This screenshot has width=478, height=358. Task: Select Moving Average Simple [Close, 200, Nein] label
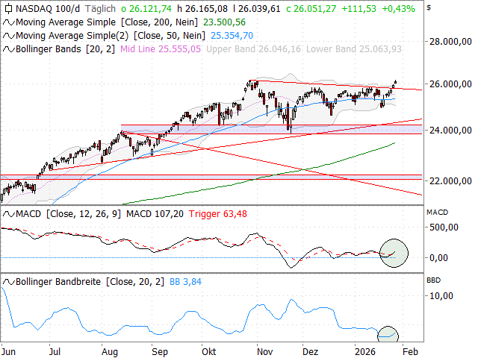[x=107, y=22]
